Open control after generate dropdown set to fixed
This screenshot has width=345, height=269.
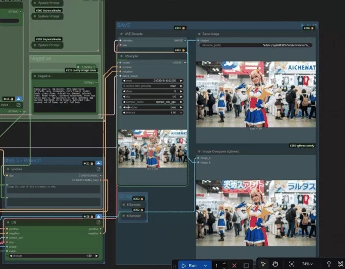(x=152, y=86)
